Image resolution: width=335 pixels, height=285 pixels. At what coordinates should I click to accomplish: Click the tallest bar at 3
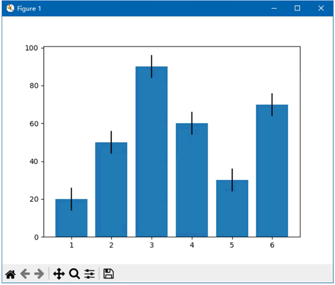tap(151, 152)
